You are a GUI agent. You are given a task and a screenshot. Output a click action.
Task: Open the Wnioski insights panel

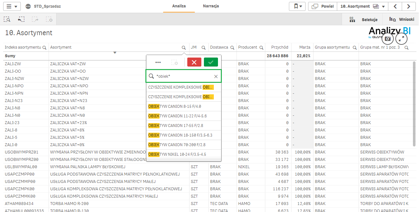[401, 20]
